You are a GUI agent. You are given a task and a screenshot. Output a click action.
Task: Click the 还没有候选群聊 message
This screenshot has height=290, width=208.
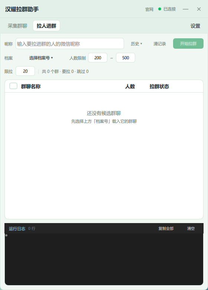(104, 113)
